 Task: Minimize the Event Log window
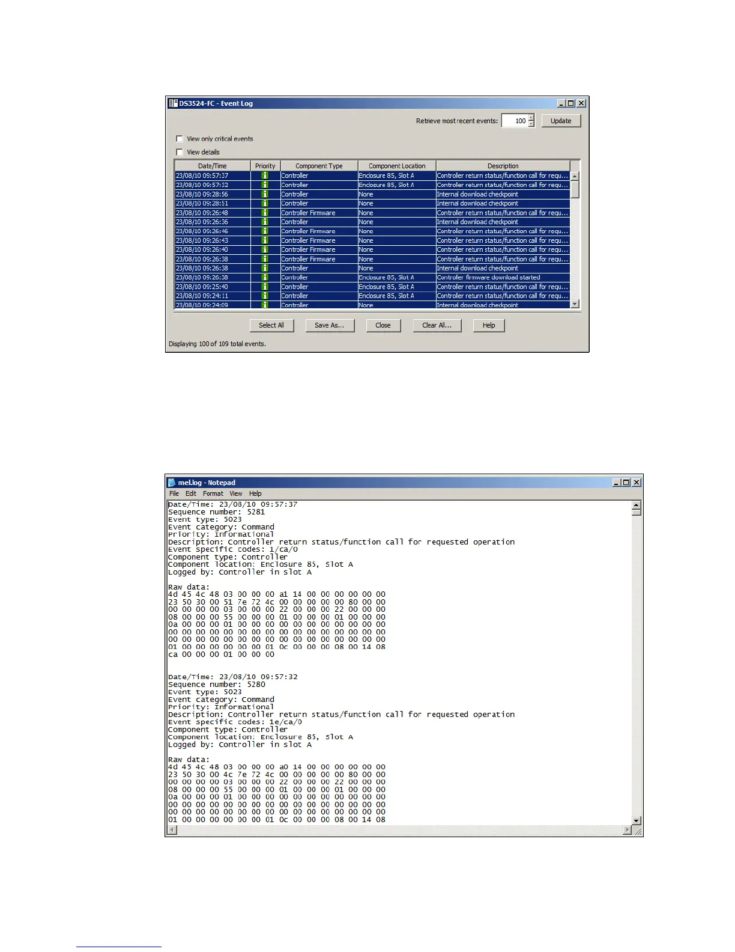pyautogui.click(x=561, y=103)
